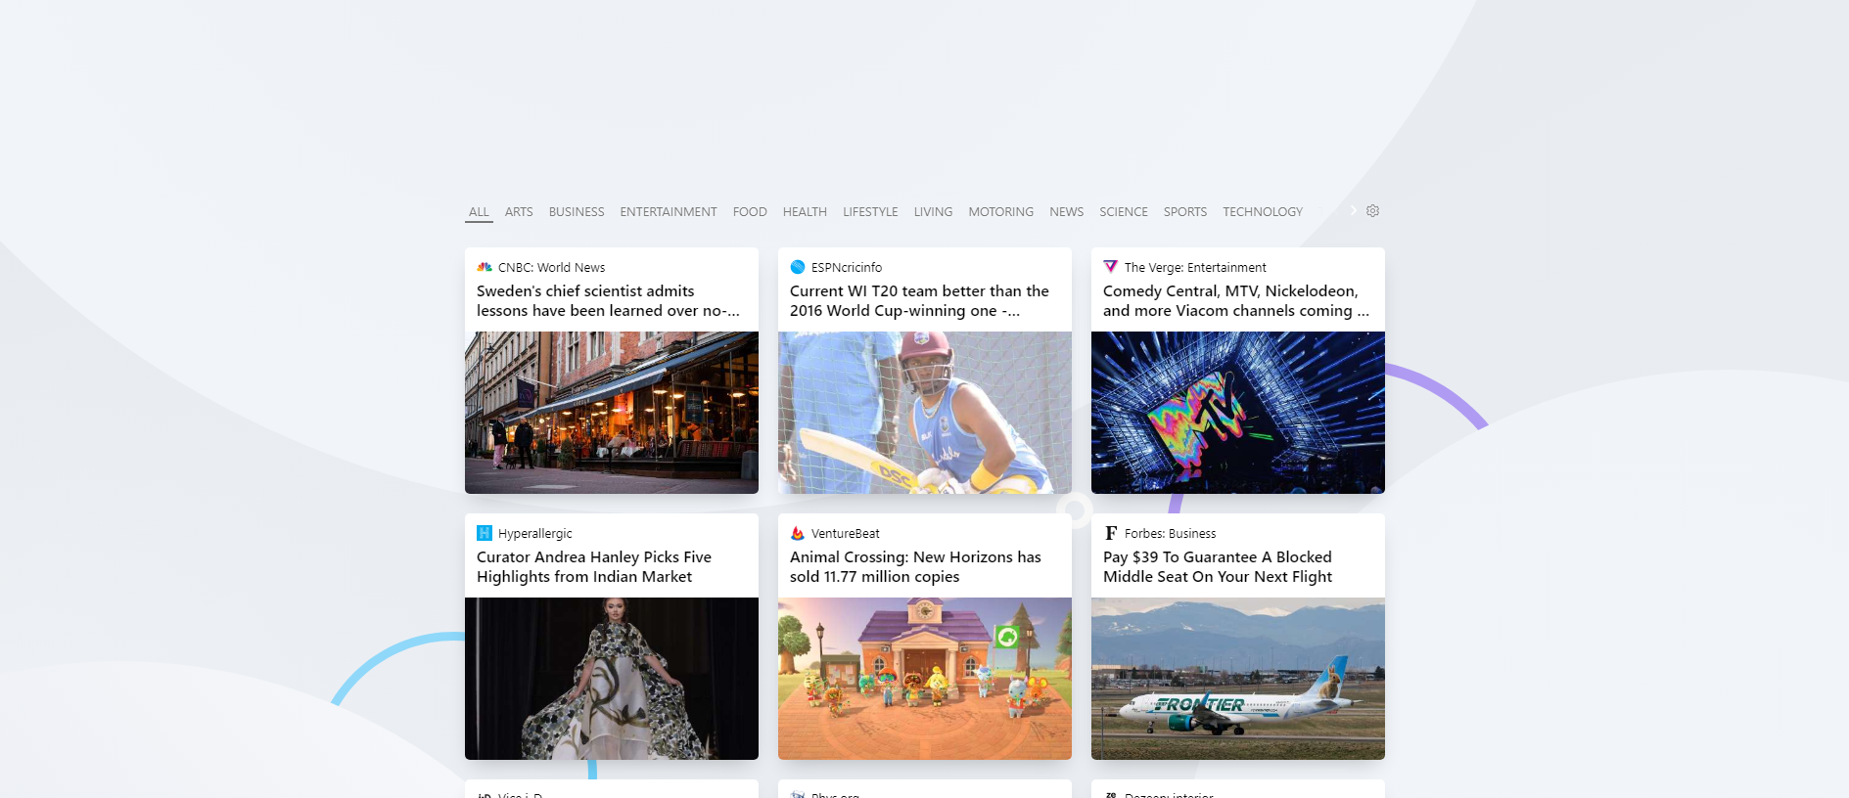Image resolution: width=1849 pixels, height=798 pixels.
Task: Click the VentureBeat flame icon
Action: 798,533
